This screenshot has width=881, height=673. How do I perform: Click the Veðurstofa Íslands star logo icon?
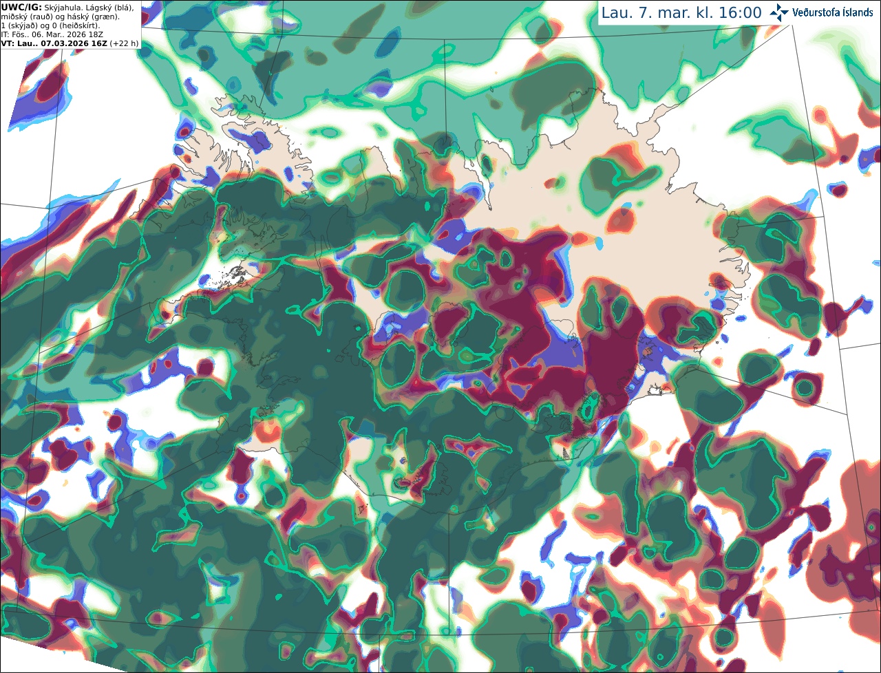pyautogui.click(x=779, y=12)
